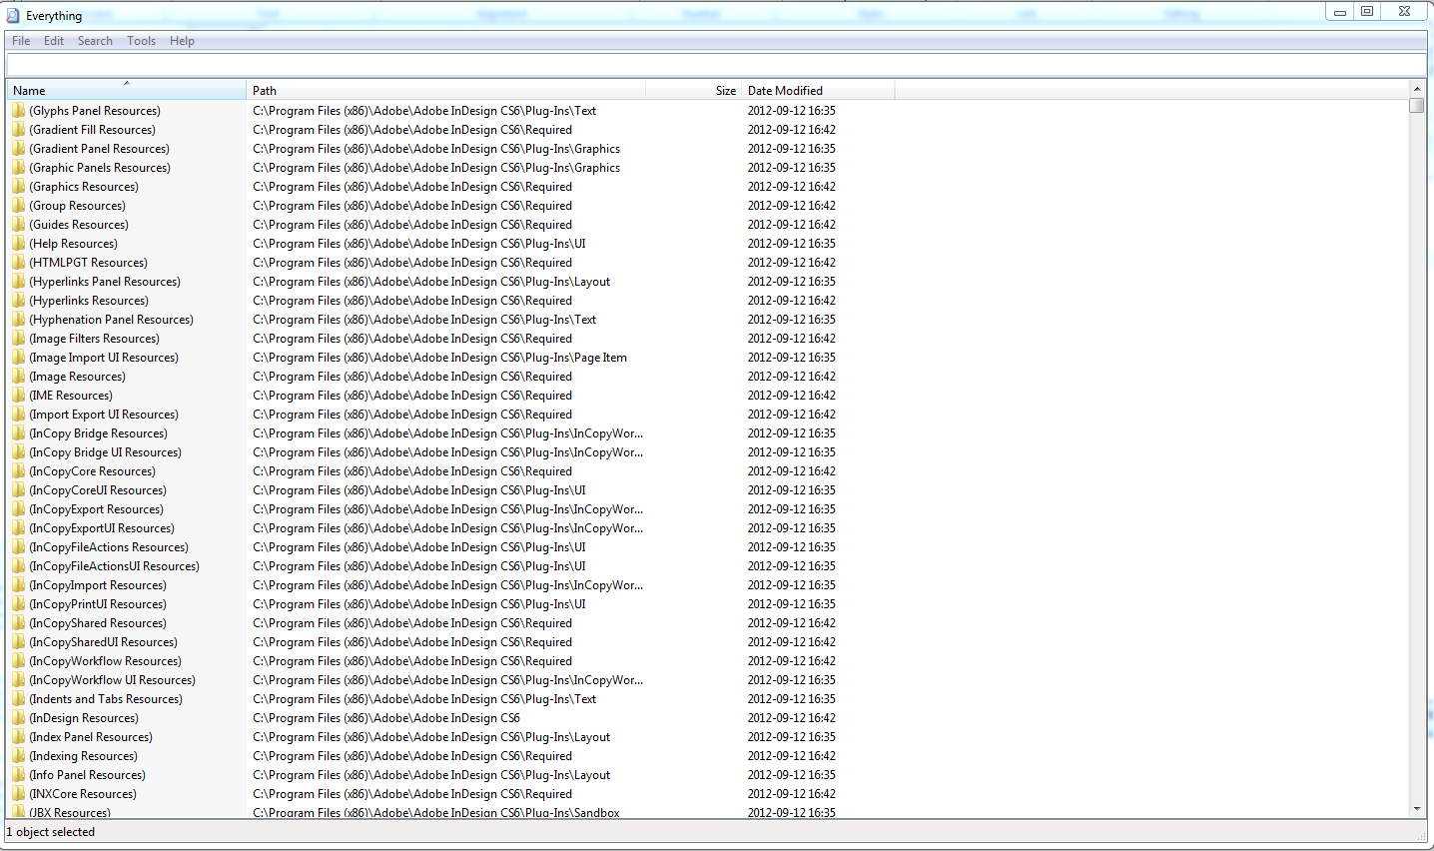This screenshot has height=851, width=1434.
Task: Select (InCopyWorkflow Resources) name
Action: (x=105, y=661)
